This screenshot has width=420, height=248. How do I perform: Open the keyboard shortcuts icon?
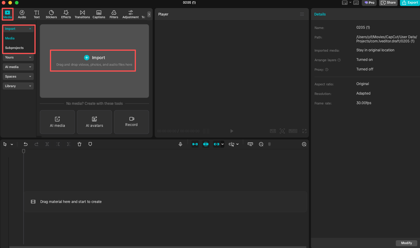356,3
